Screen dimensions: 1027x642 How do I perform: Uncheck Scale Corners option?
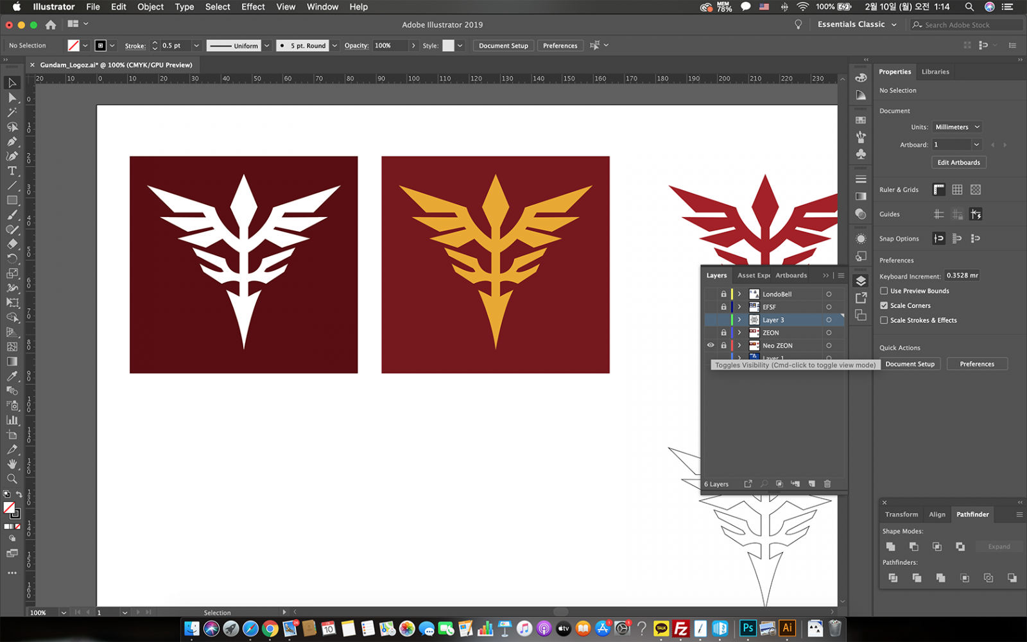pos(884,306)
